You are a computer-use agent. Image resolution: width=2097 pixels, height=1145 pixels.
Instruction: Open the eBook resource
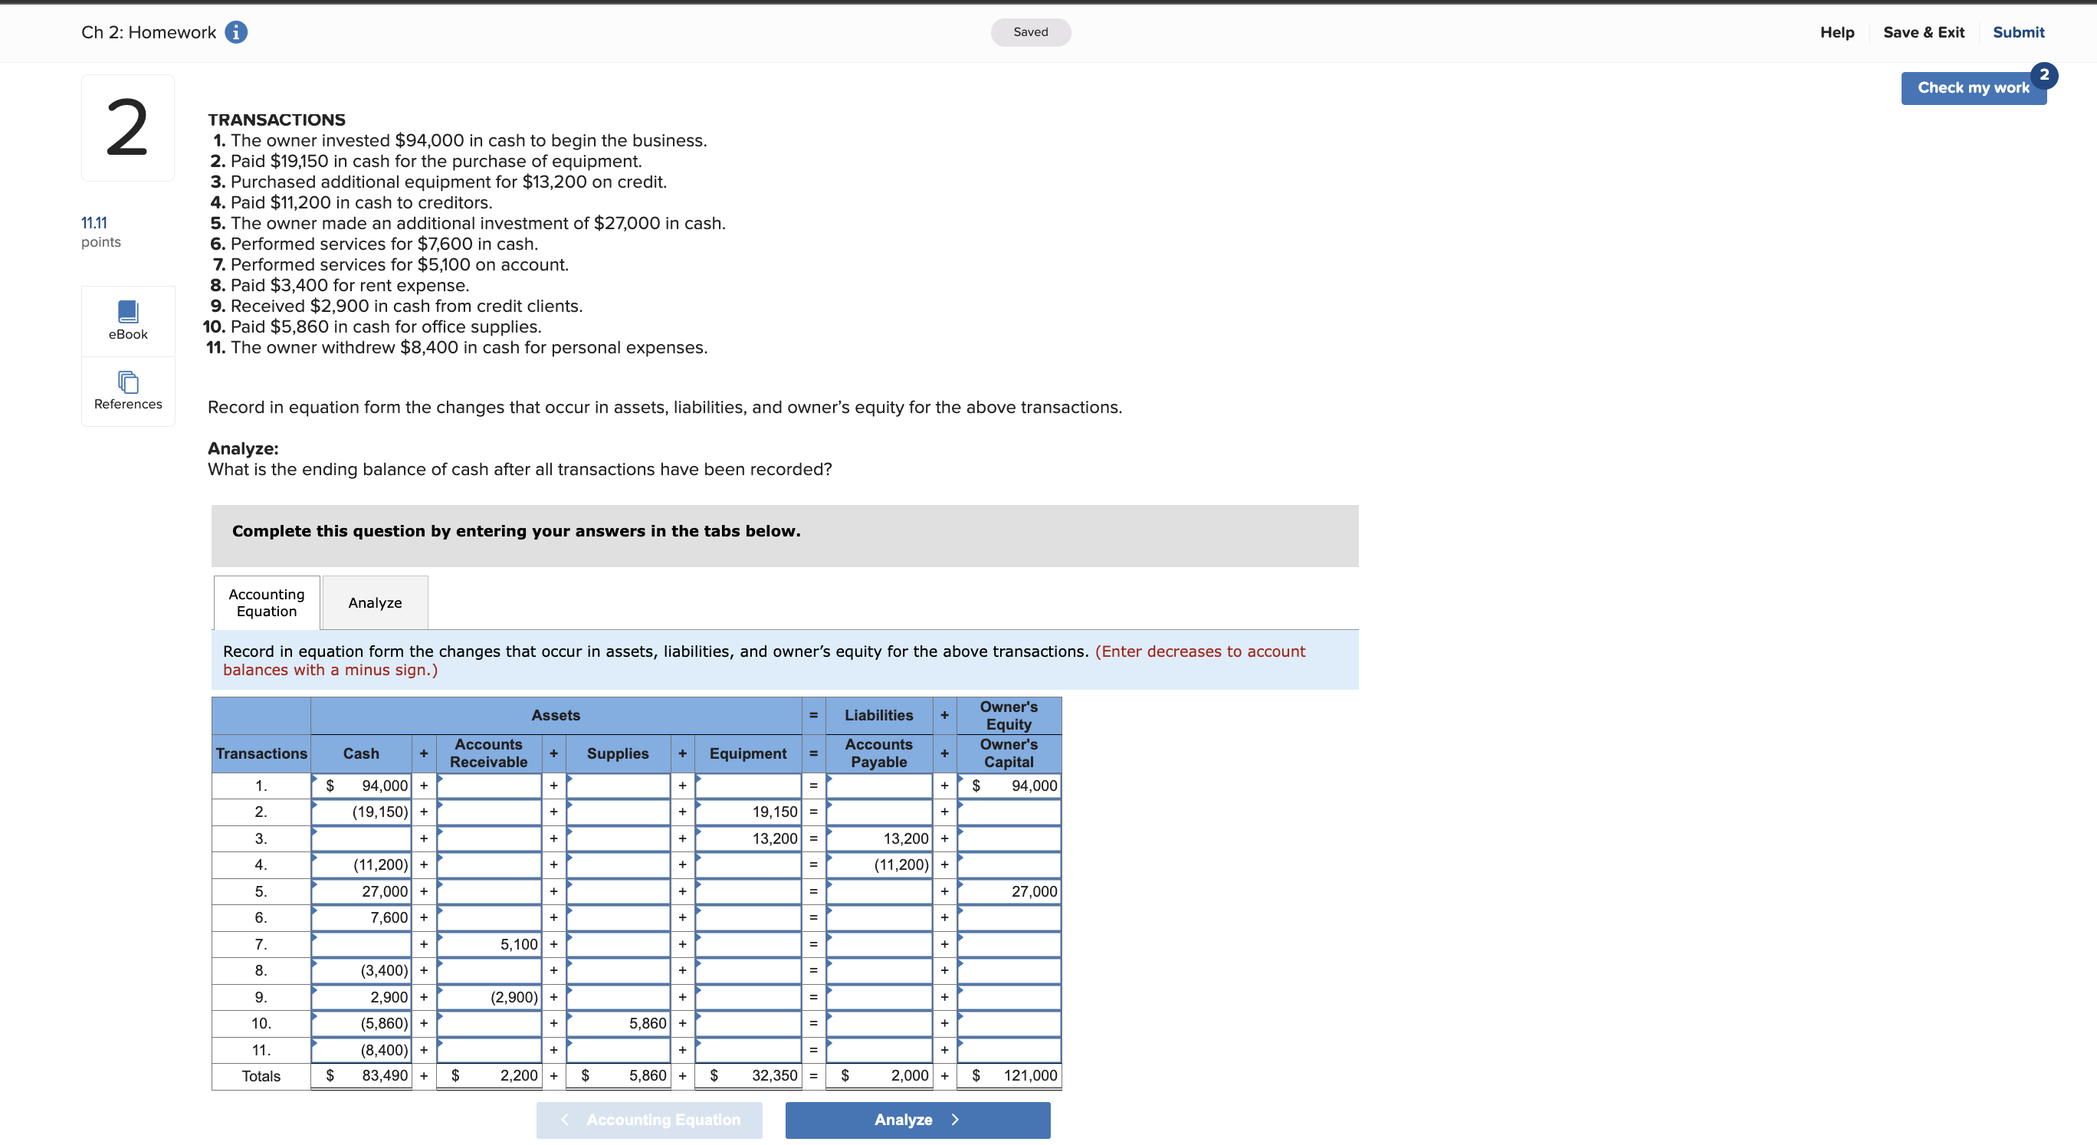128,320
